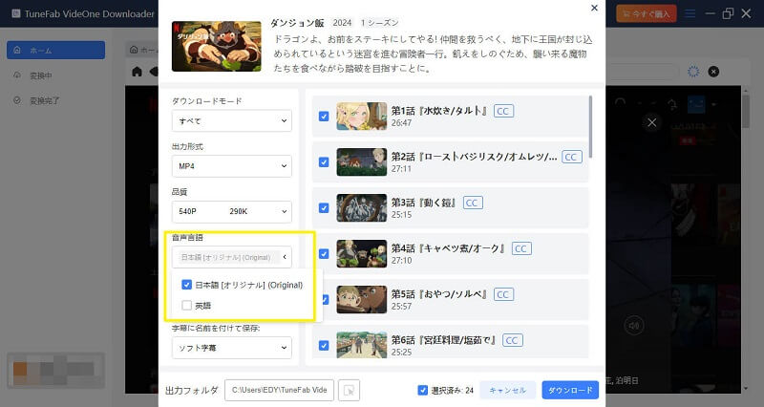Screen dimensions: 764x407
Task: Toggle the mute speaker icon in Netflix preview
Action: (x=634, y=325)
